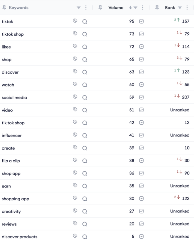This screenshot has width=194, height=242.
Task: Show volume trend chart for likee
Action: [141, 47]
